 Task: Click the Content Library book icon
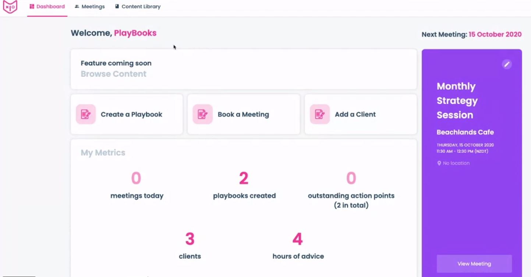coord(117,7)
